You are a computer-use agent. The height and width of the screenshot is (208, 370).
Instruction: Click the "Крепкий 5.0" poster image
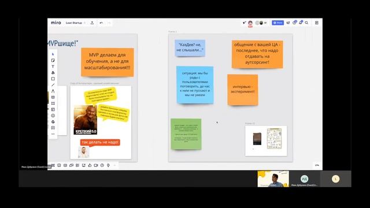coord(85,120)
